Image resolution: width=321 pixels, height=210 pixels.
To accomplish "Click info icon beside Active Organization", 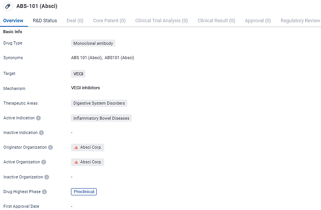I will click(44, 162).
